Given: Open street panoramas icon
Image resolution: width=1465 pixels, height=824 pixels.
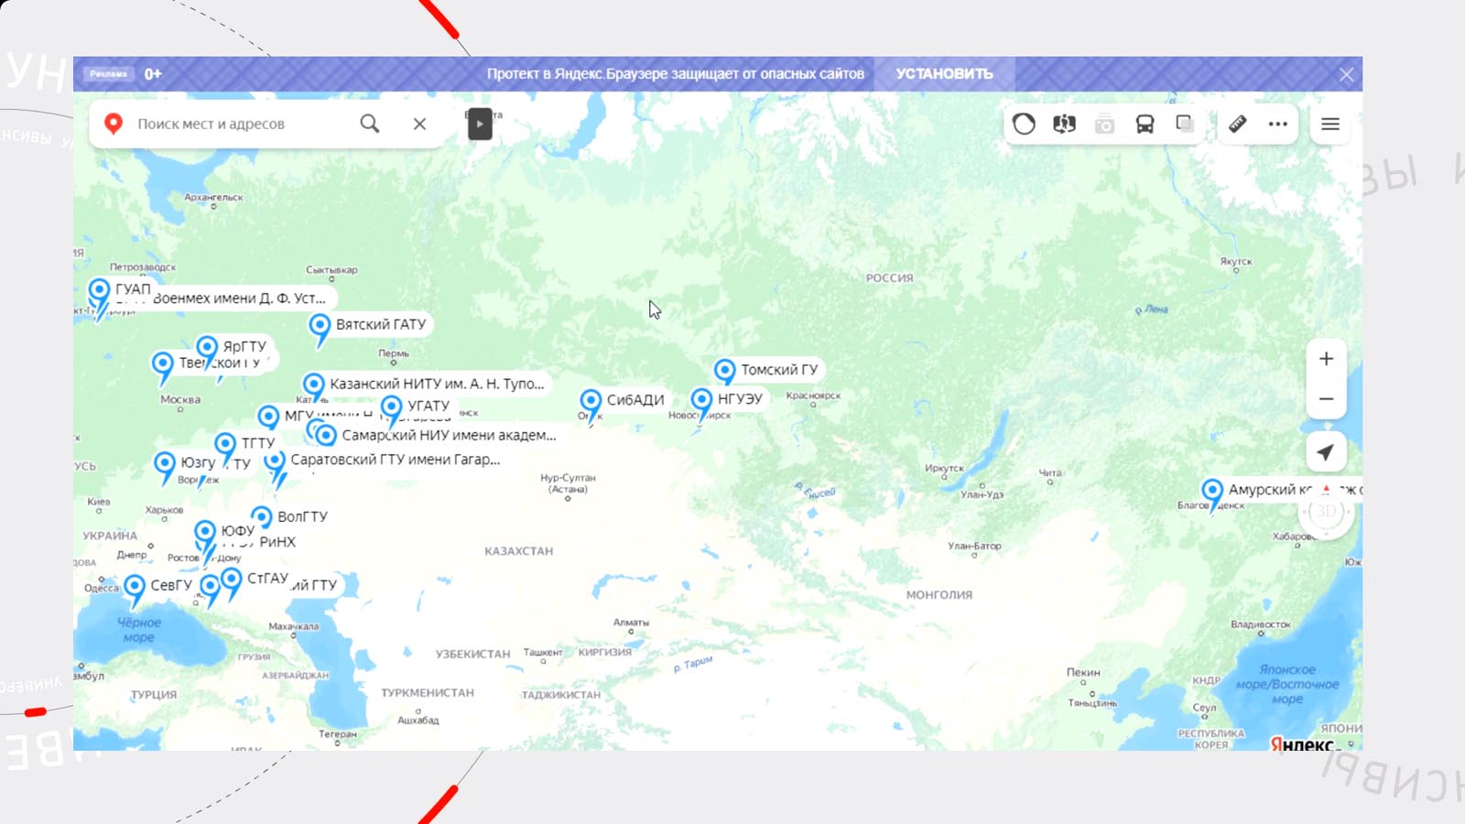Looking at the screenshot, I should click(1064, 124).
